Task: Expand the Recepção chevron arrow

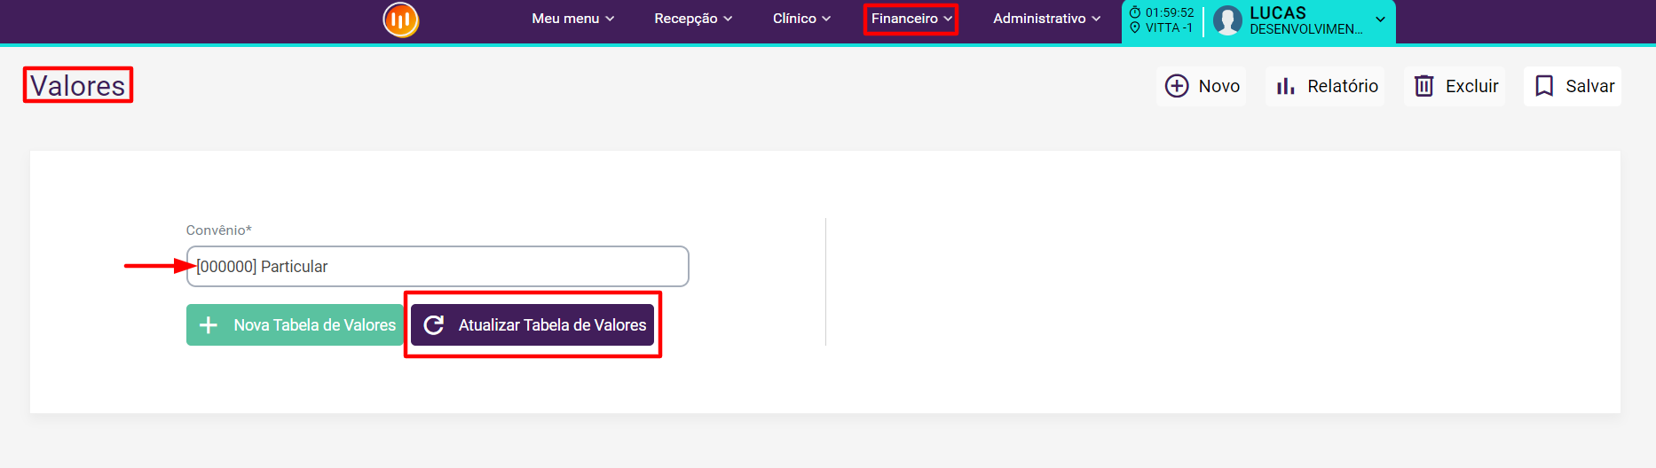Action: point(728,19)
